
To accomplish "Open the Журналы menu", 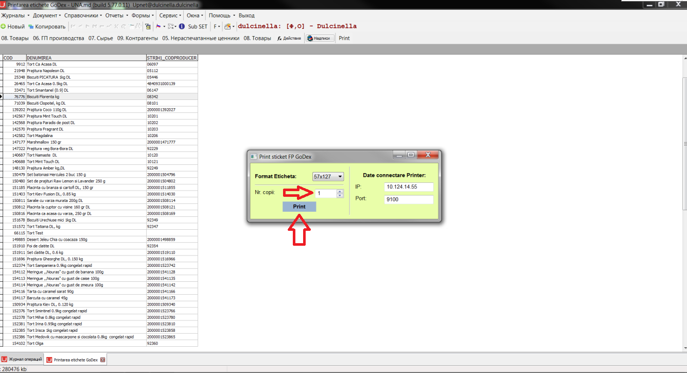I will [15, 15].
